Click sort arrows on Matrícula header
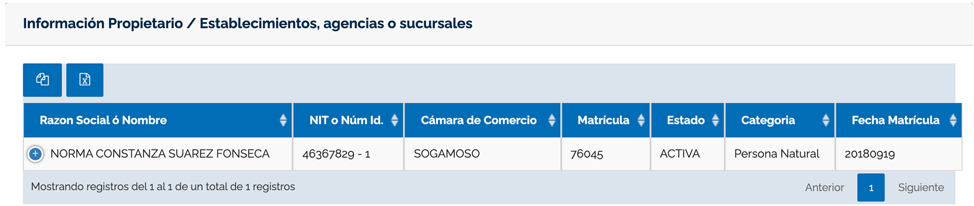 pos(641,120)
